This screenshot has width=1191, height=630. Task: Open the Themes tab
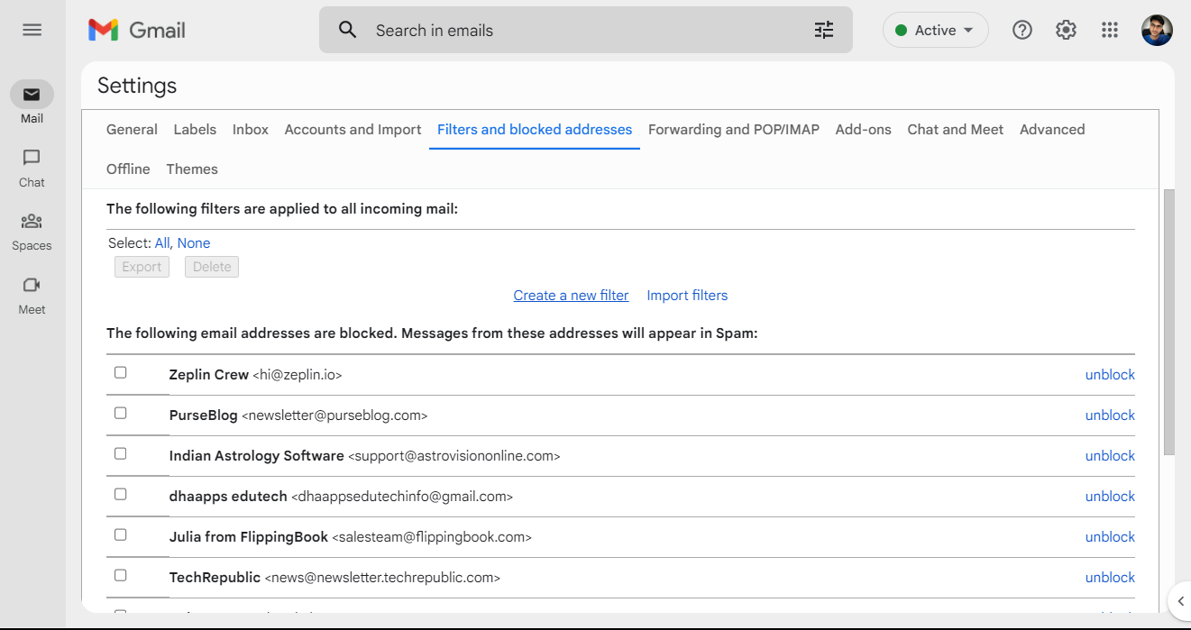[192, 169]
